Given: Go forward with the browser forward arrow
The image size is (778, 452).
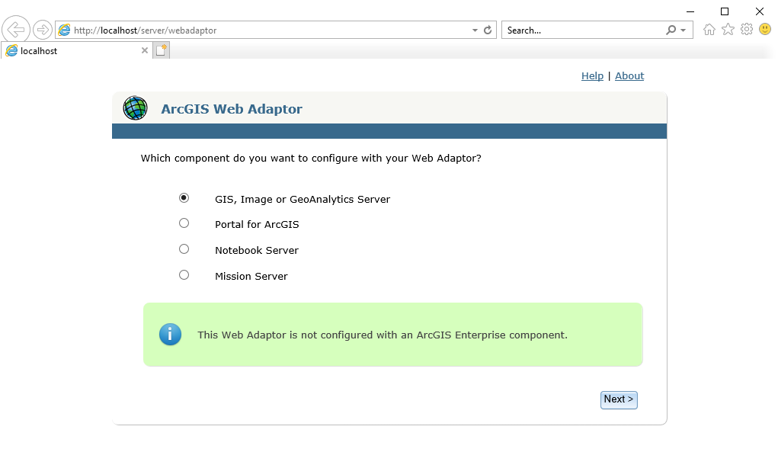Looking at the screenshot, I should coord(43,30).
